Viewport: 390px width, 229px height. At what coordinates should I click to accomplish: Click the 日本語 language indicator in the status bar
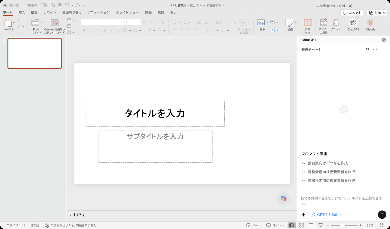point(35,225)
